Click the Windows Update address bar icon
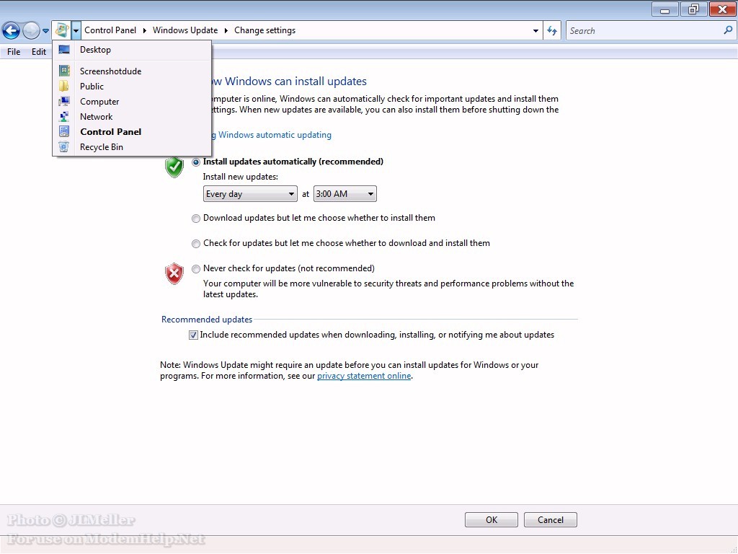This screenshot has width=738, height=554. 62,30
